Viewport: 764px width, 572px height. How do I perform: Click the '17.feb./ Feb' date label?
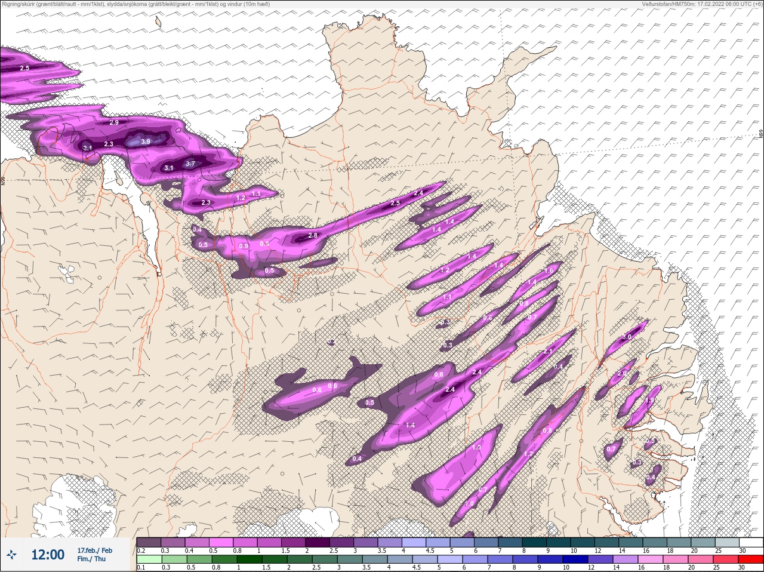pyautogui.click(x=95, y=550)
